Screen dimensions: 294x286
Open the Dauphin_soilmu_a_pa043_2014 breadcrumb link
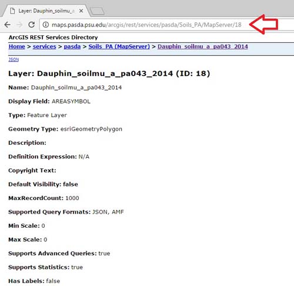tap(203, 46)
